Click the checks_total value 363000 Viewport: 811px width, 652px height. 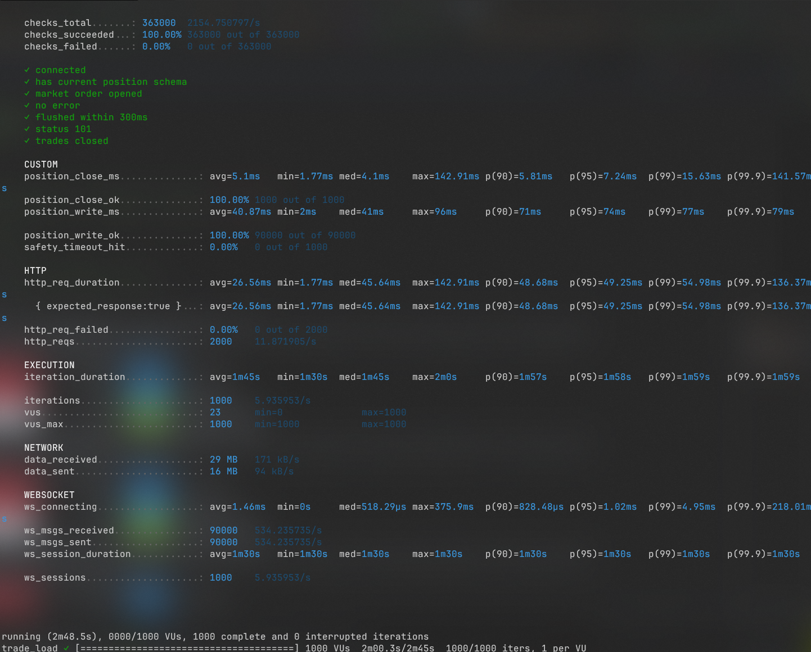(x=159, y=23)
